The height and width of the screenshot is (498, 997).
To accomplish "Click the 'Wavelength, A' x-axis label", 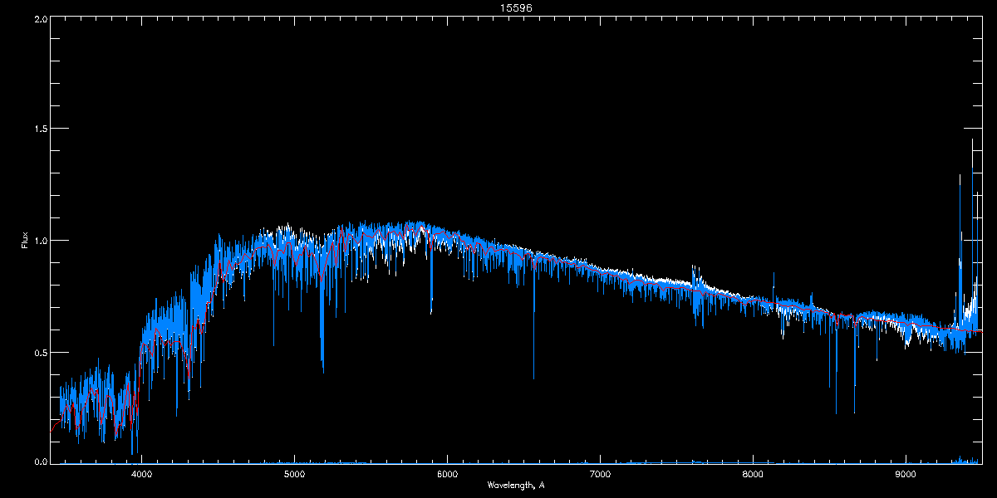I will (516, 485).
